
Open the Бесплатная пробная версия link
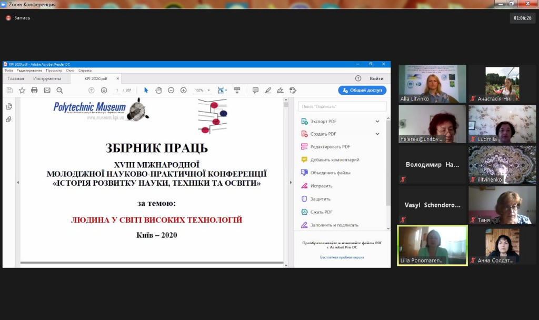pos(342,257)
